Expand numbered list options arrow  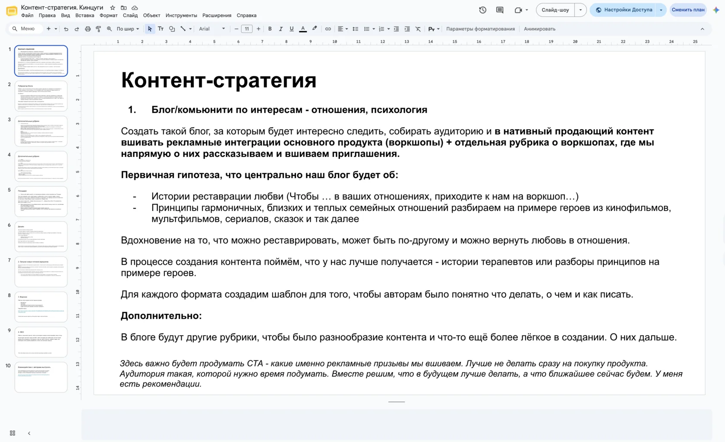[388, 29]
